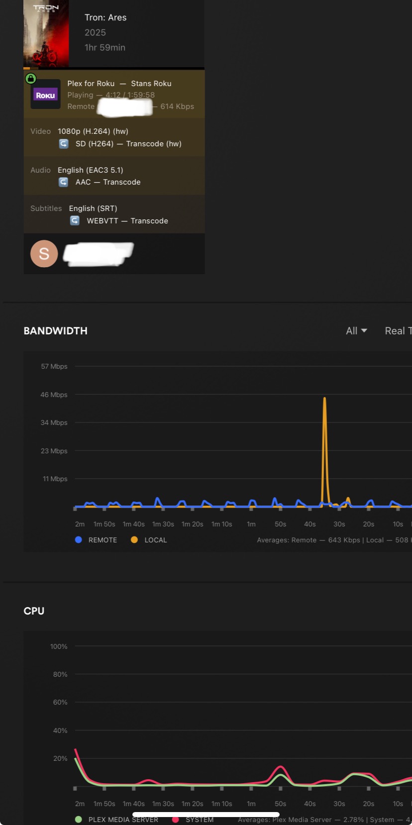
Task: Click the AAC audio transcode icon
Action: tap(64, 182)
